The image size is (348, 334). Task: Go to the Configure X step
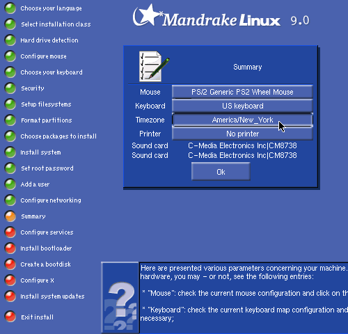tap(37, 280)
